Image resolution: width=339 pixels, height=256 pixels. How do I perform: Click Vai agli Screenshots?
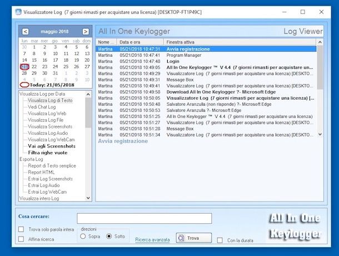pyautogui.click(x=52, y=146)
